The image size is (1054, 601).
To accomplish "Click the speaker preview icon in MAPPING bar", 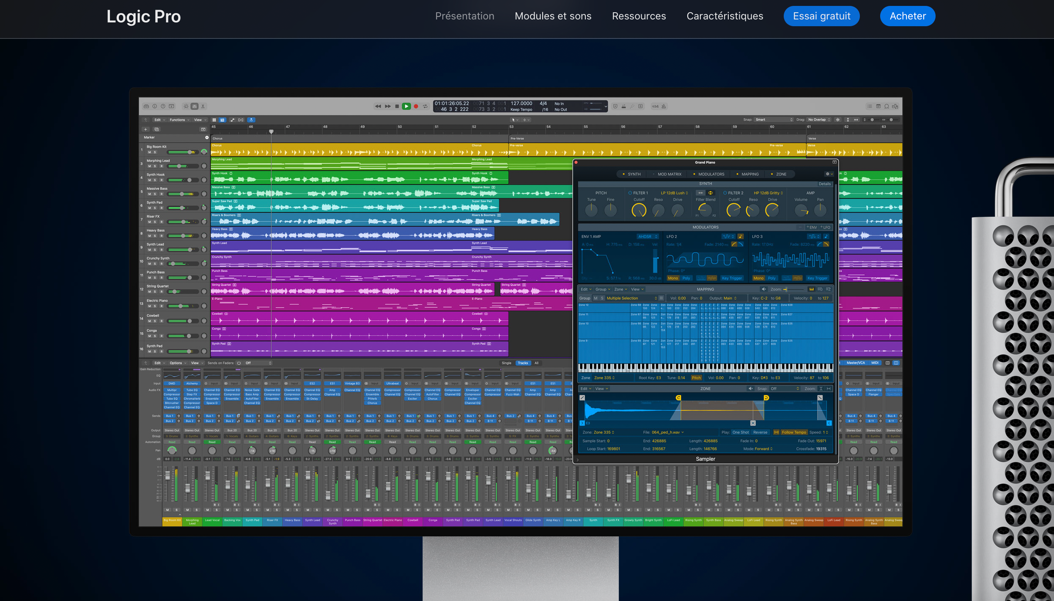I will click(764, 289).
